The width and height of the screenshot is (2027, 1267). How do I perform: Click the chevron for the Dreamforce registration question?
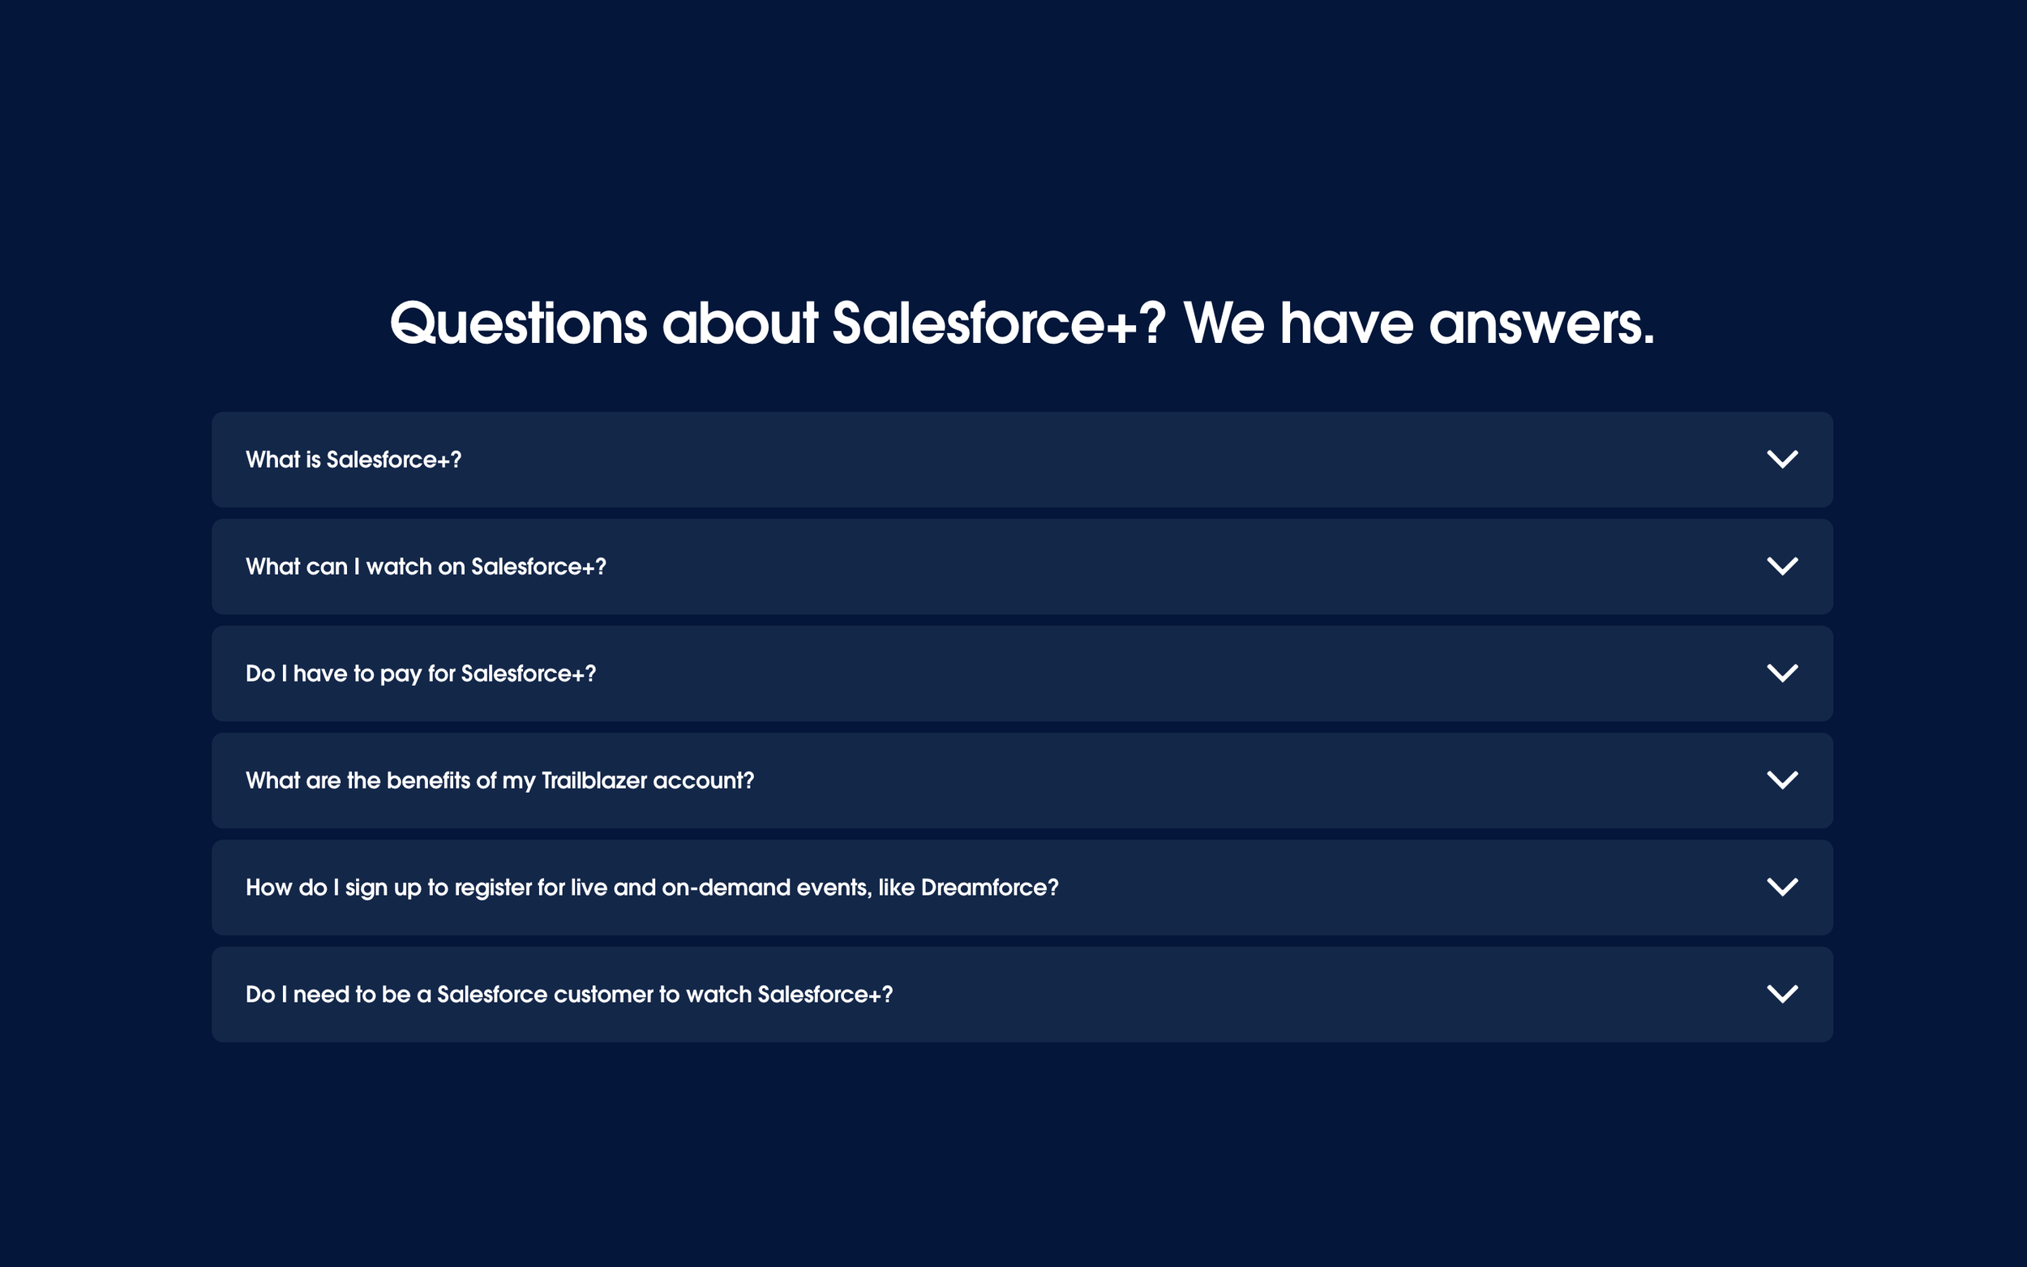(1782, 888)
